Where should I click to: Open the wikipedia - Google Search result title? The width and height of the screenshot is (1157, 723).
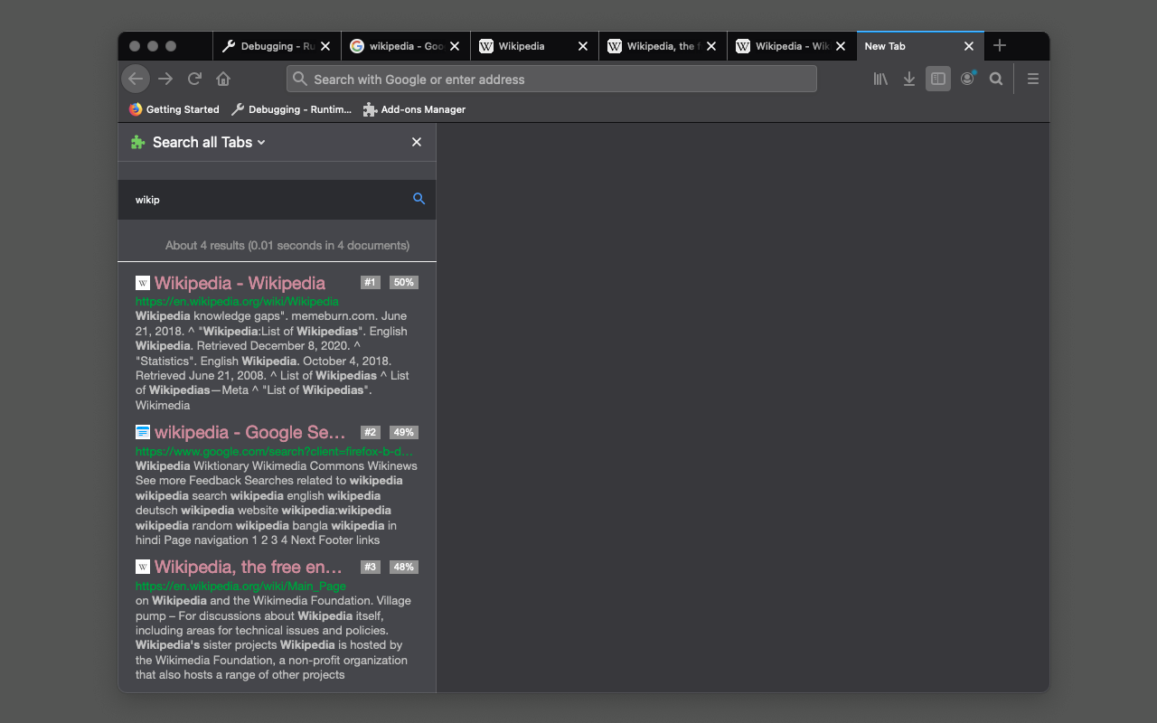click(250, 432)
